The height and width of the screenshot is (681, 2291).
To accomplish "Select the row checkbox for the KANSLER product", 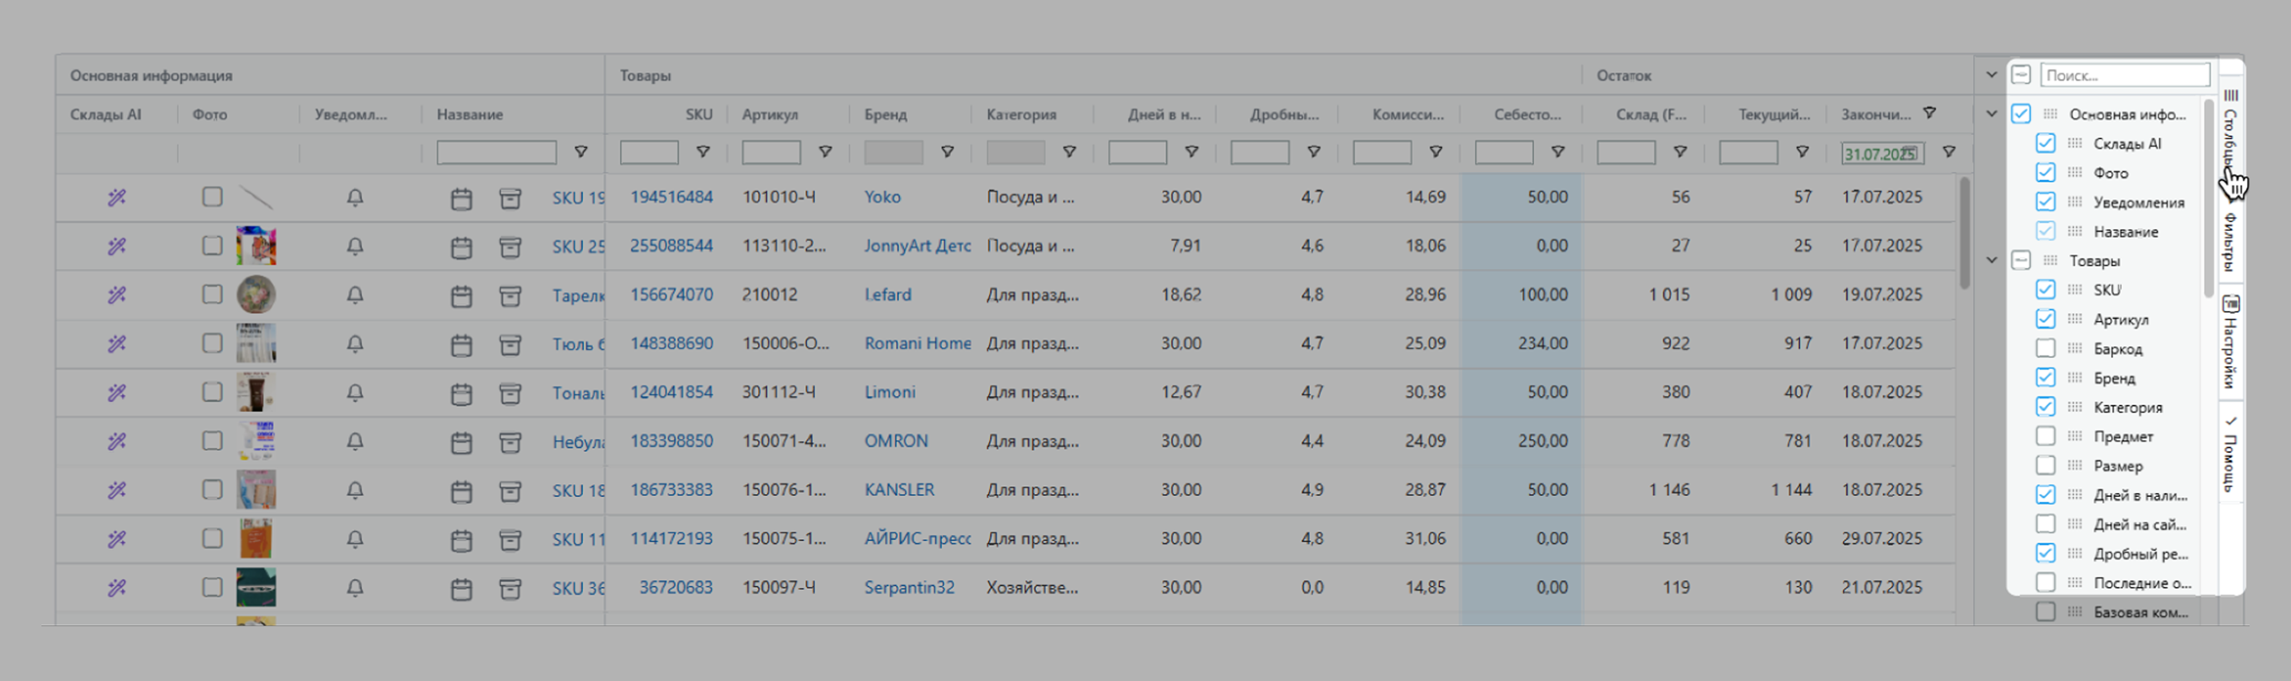I will [x=212, y=490].
